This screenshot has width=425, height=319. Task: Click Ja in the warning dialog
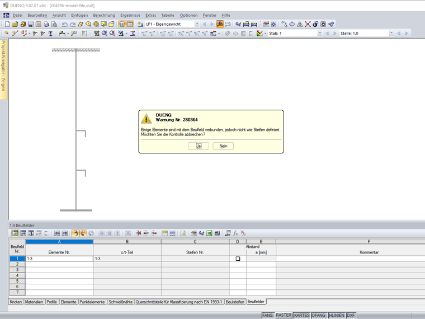199,146
